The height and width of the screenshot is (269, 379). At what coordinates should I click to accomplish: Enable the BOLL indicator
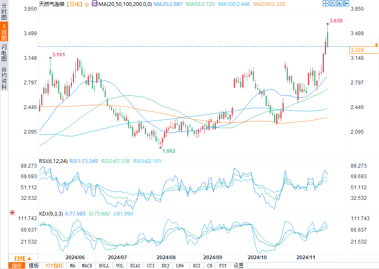(104, 266)
